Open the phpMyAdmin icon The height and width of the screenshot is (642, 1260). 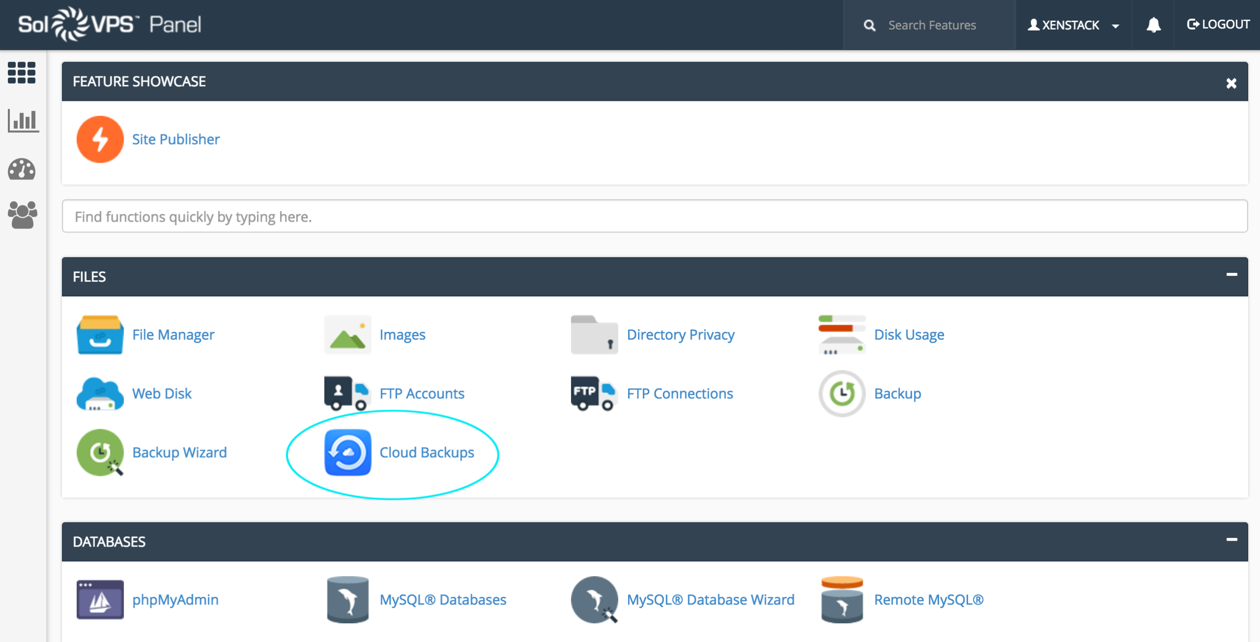[x=100, y=599]
